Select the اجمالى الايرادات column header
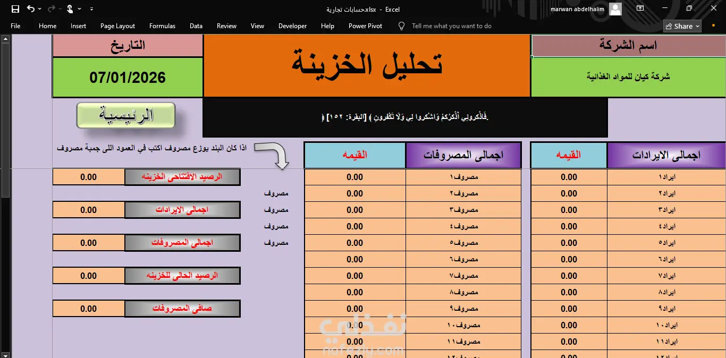The width and height of the screenshot is (726, 358). (666, 155)
